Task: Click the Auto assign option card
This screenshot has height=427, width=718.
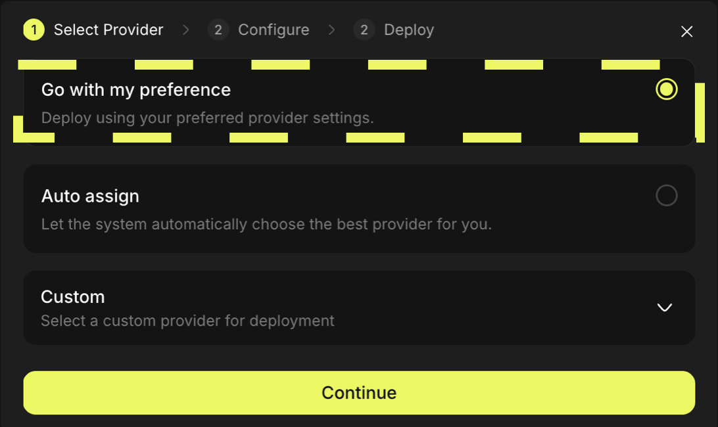Action: [x=359, y=208]
